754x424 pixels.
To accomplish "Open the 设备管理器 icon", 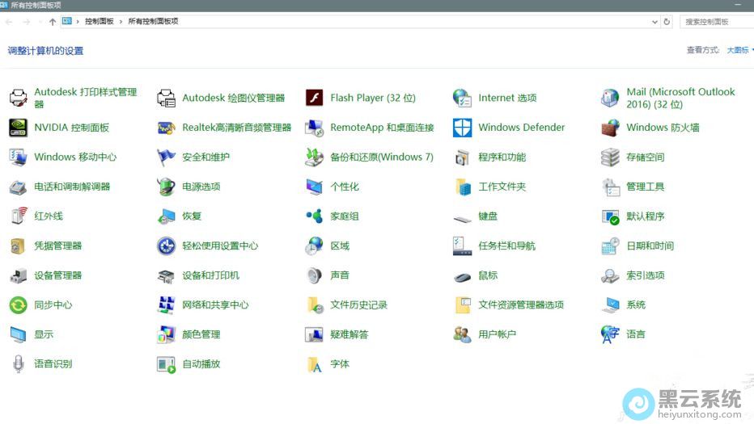I will click(18, 275).
